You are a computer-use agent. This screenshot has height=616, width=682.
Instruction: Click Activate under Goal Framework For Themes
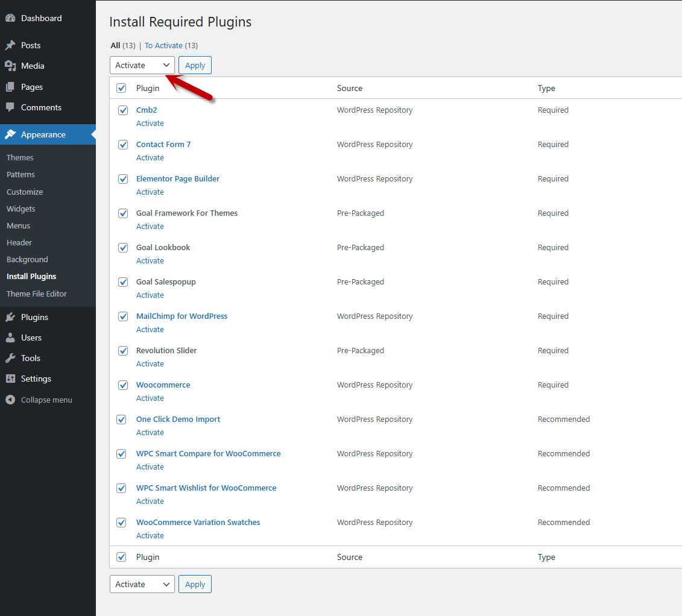click(x=150, y=227)
